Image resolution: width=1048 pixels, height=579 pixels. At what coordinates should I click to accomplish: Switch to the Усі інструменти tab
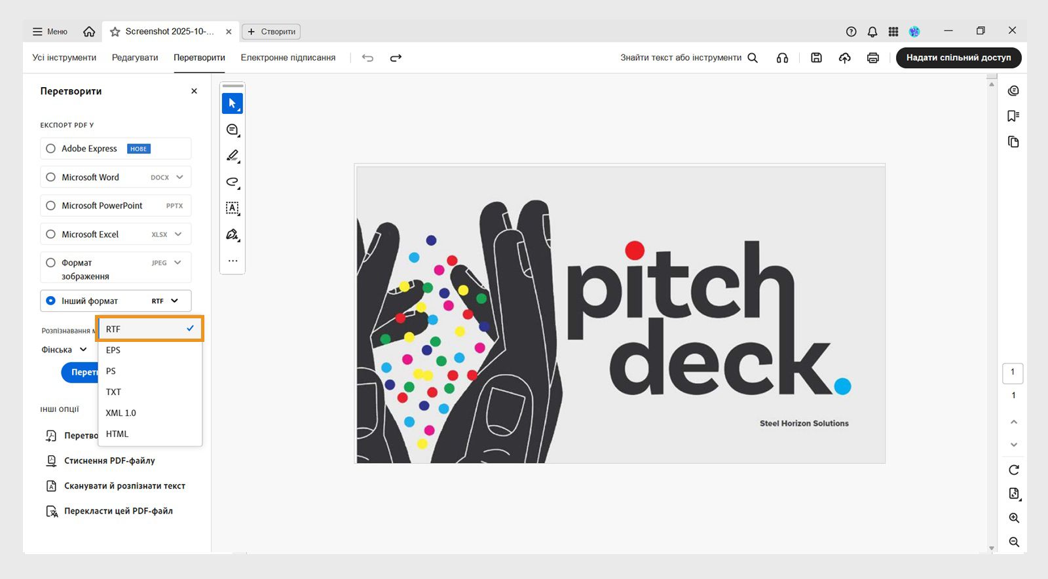[64, 58]
